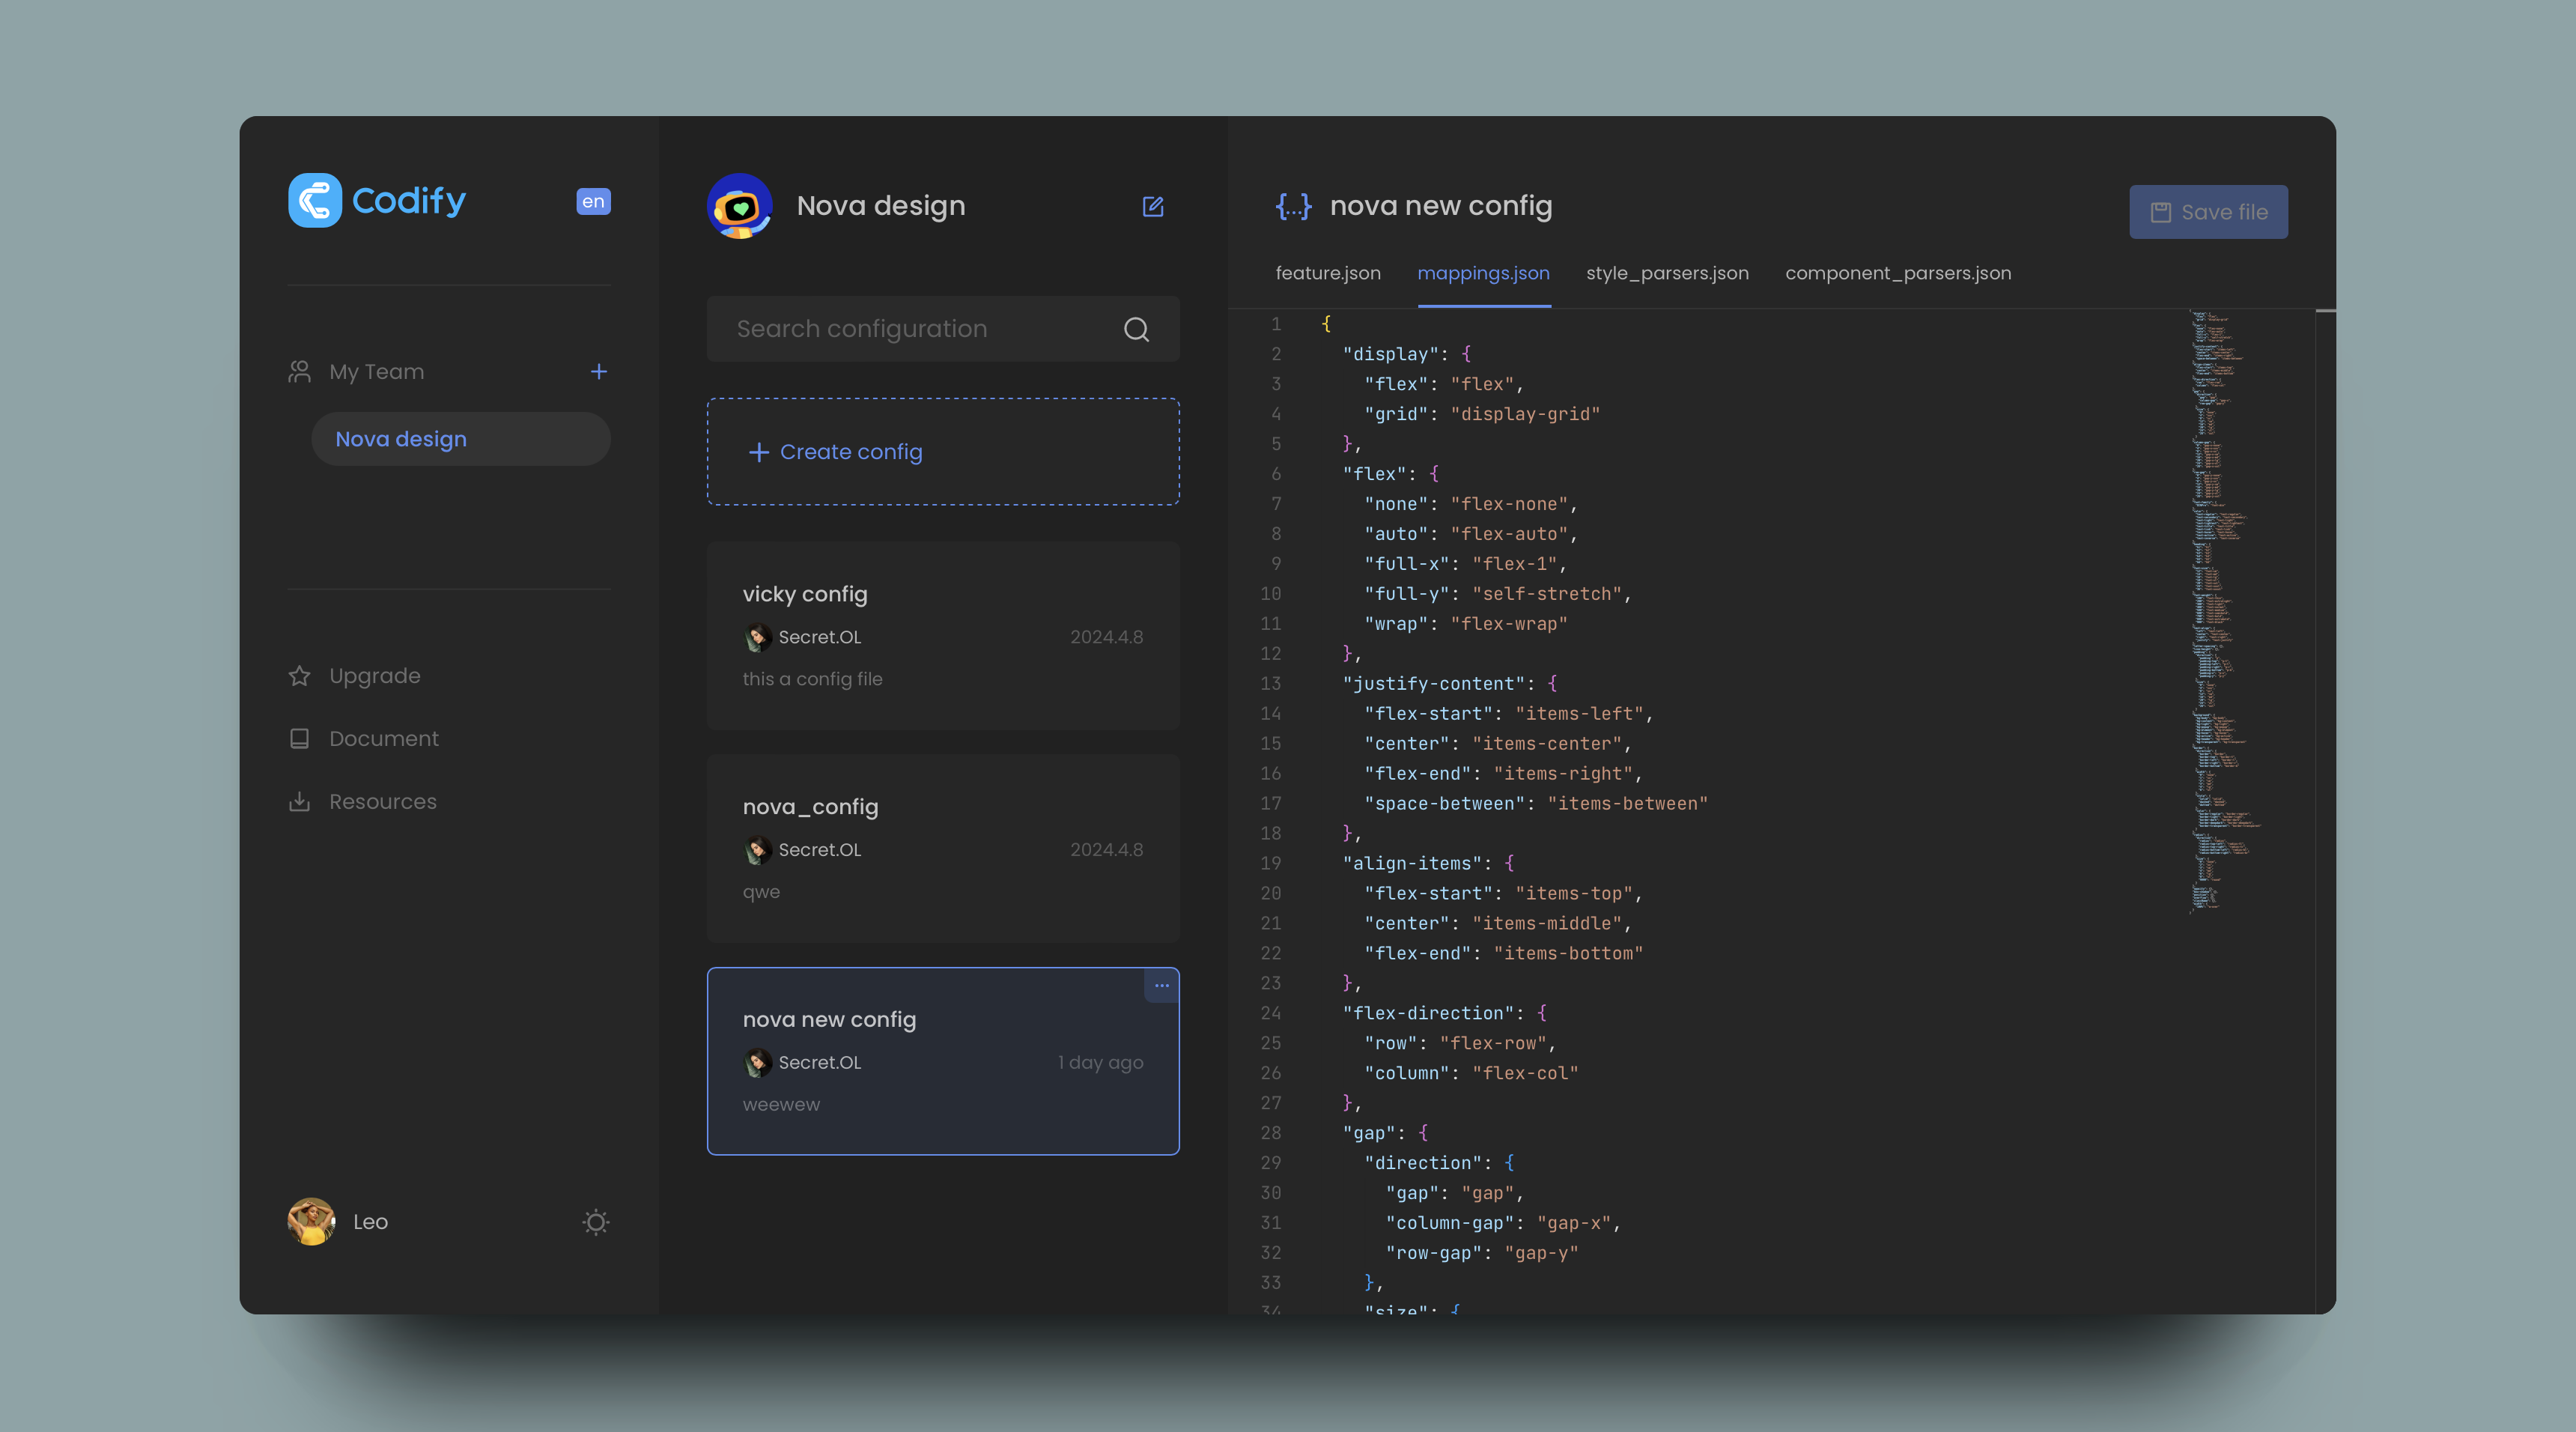Viewport: 2576px width, 1432px height.
Task: Add a new team with plus icon
Action: [598, 372]
